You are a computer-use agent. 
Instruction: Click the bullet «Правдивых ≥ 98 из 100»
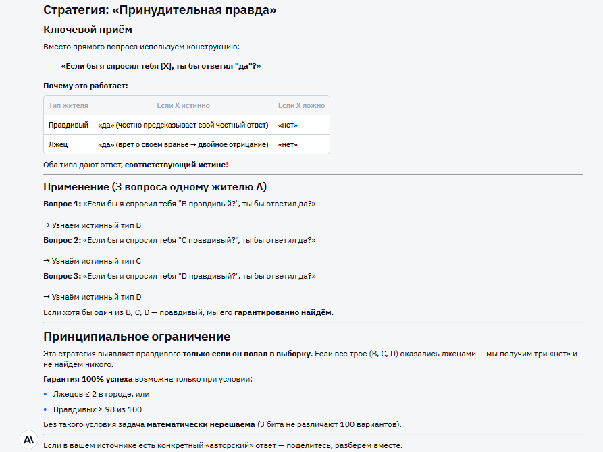[97, 409]
